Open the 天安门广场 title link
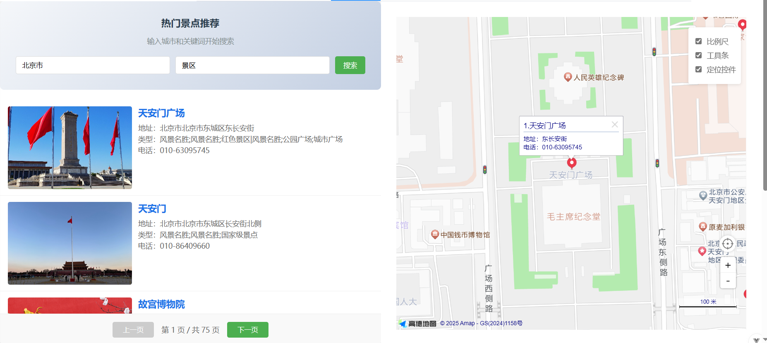 (x=161, y=113)
